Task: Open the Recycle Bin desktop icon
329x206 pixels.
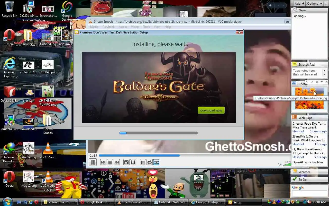Action: 9,9
